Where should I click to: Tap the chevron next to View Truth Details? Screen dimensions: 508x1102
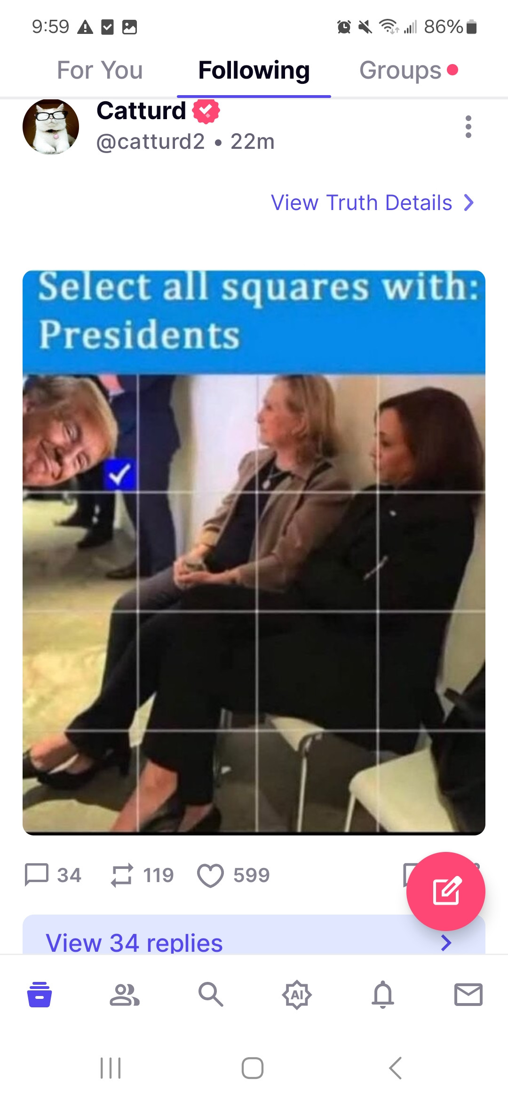468,203
